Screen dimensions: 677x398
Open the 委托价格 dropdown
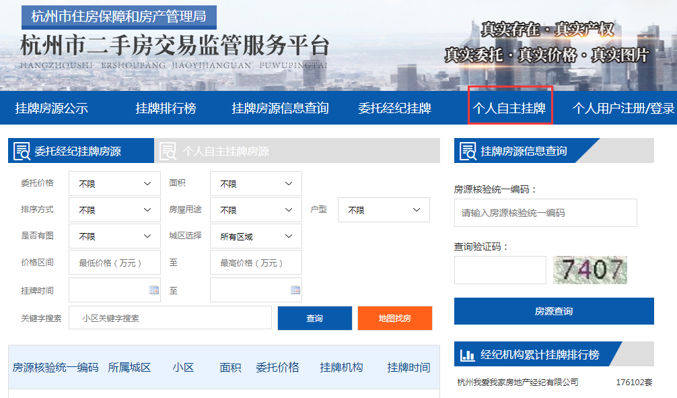pos(114,183)
